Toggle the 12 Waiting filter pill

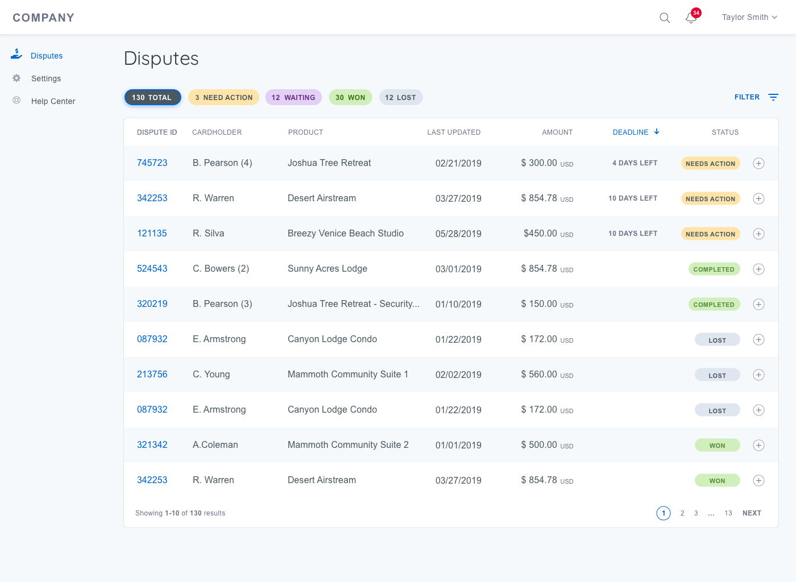click(293, 98)
